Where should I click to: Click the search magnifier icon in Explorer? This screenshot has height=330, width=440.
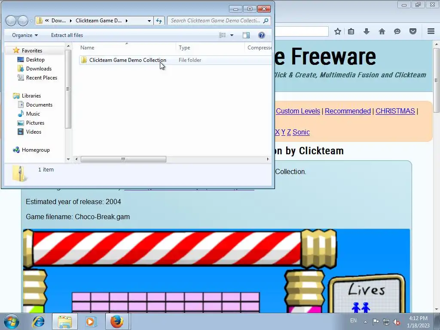click(266, 21)
